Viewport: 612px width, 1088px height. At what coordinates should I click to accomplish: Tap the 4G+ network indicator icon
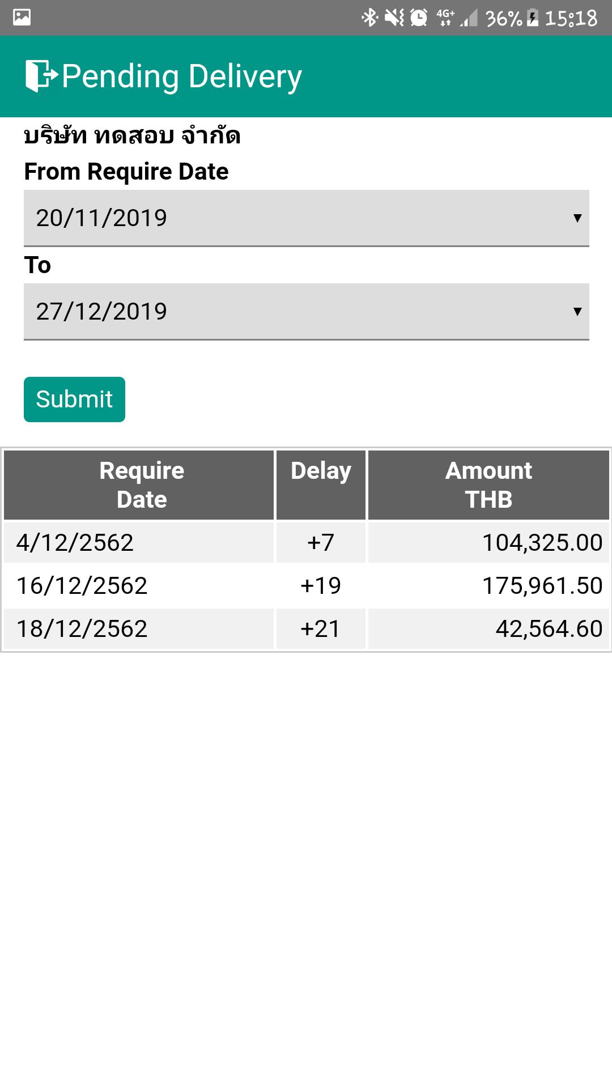pyautogui.click(x=445, y=18)
